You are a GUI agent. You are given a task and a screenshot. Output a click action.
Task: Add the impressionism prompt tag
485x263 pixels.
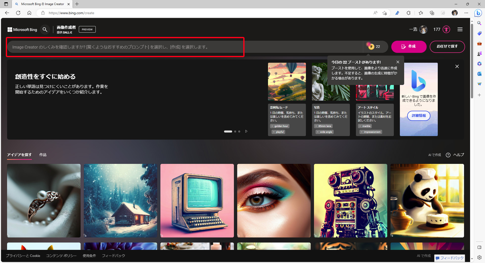[x=370, y=132]
